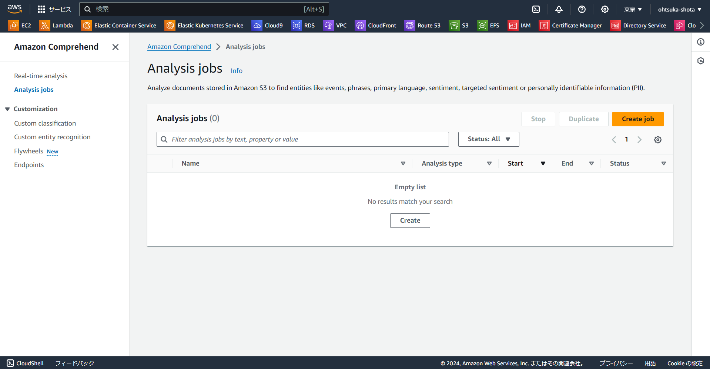Open the help question mark menu
Screen dimensions: 710x369
[582, 9]
